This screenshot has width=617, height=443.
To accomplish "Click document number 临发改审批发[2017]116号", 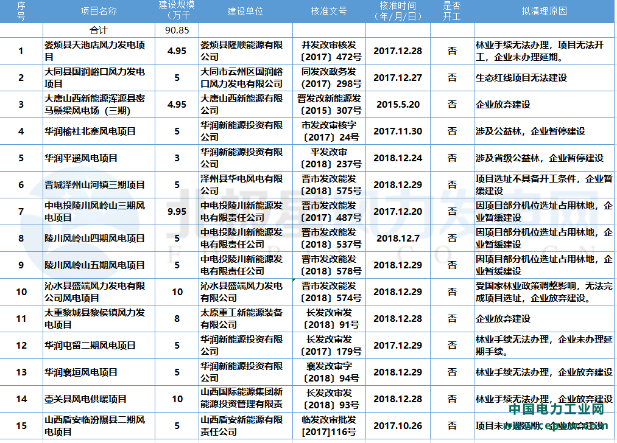I will (x=330, y=425).
